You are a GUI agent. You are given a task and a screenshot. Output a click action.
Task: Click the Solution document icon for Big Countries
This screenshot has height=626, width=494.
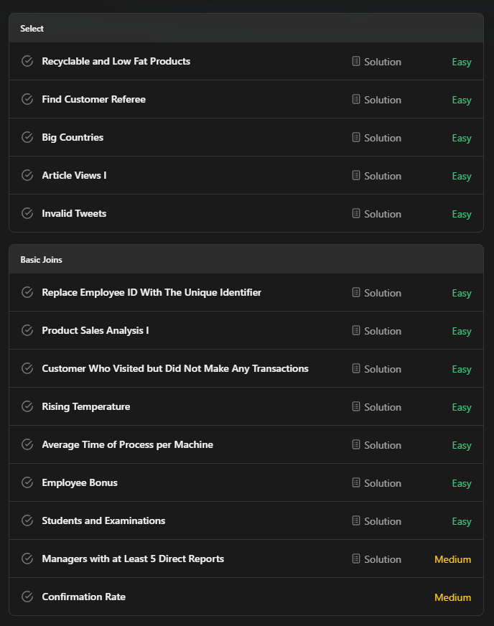(356, 137)
